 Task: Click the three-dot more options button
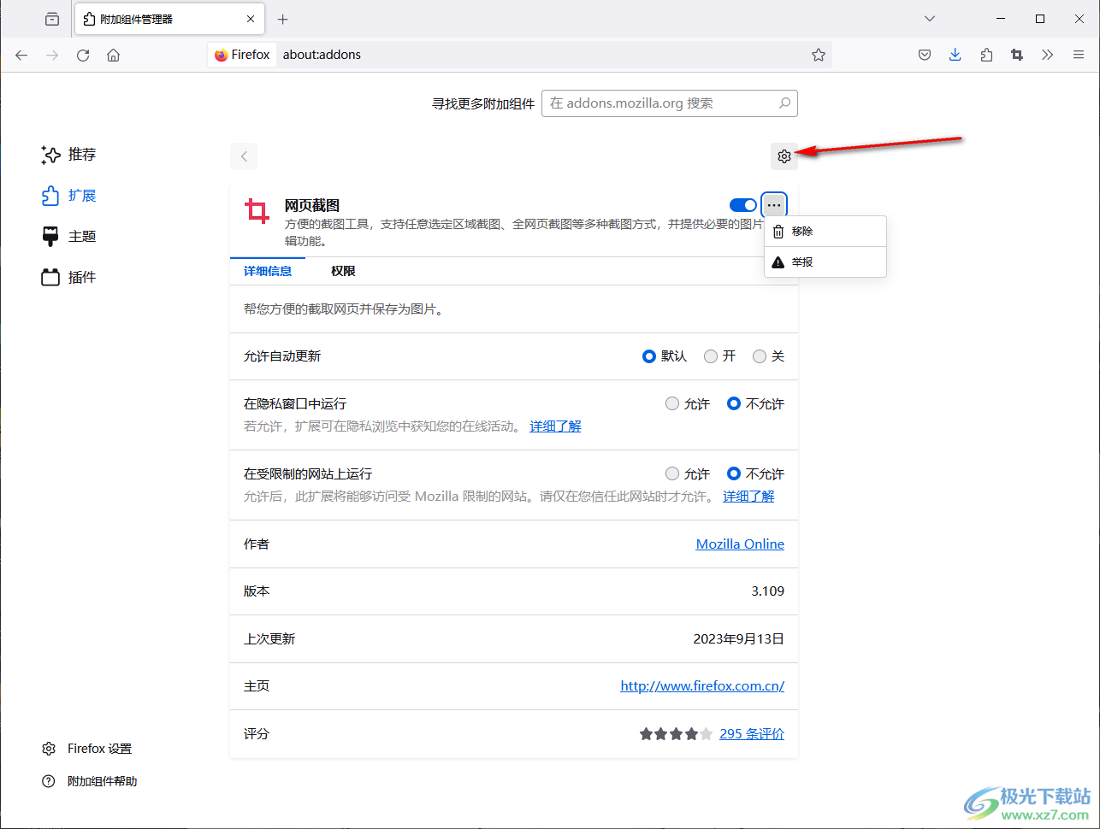coord(774,205)
